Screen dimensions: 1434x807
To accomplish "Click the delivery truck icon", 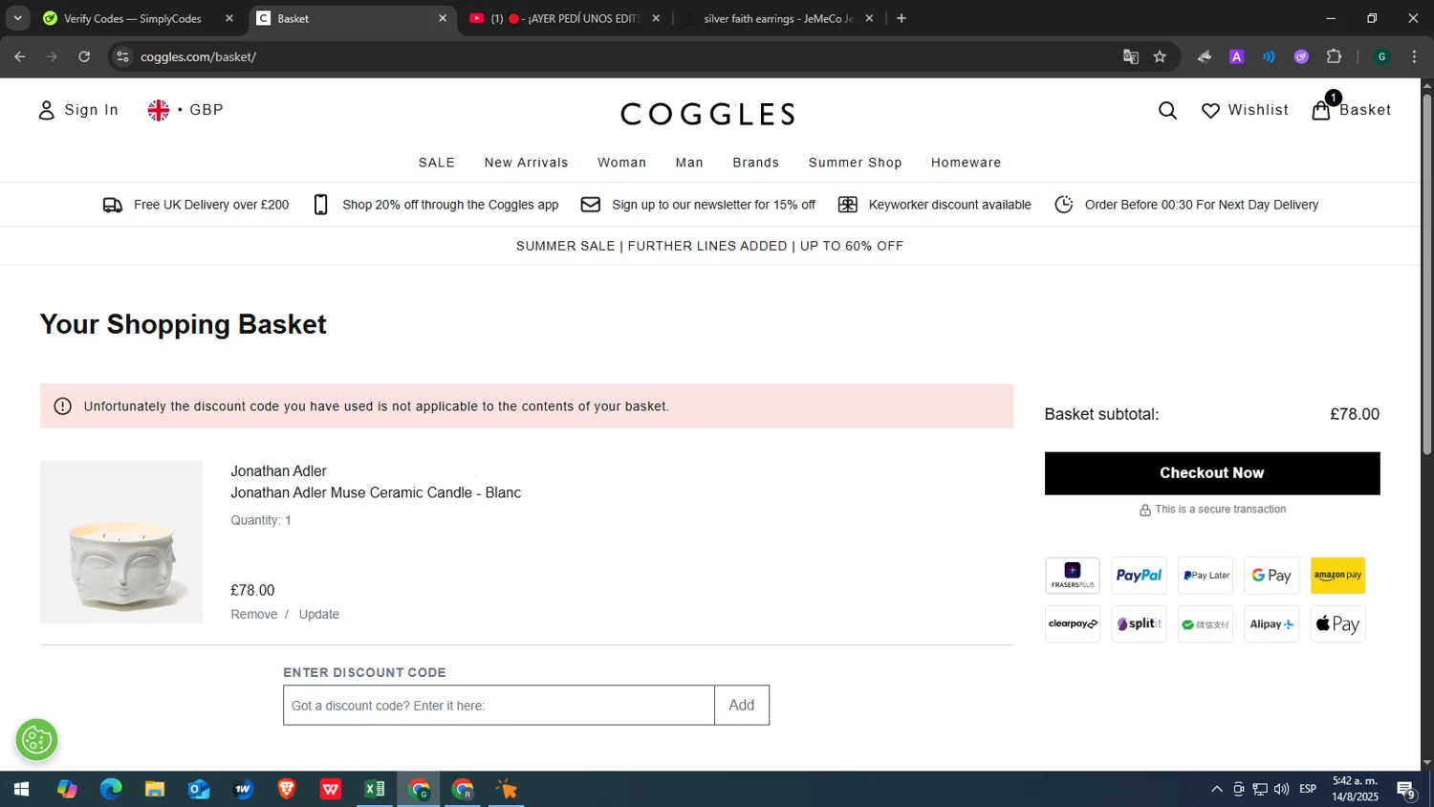I will [113, 205].
